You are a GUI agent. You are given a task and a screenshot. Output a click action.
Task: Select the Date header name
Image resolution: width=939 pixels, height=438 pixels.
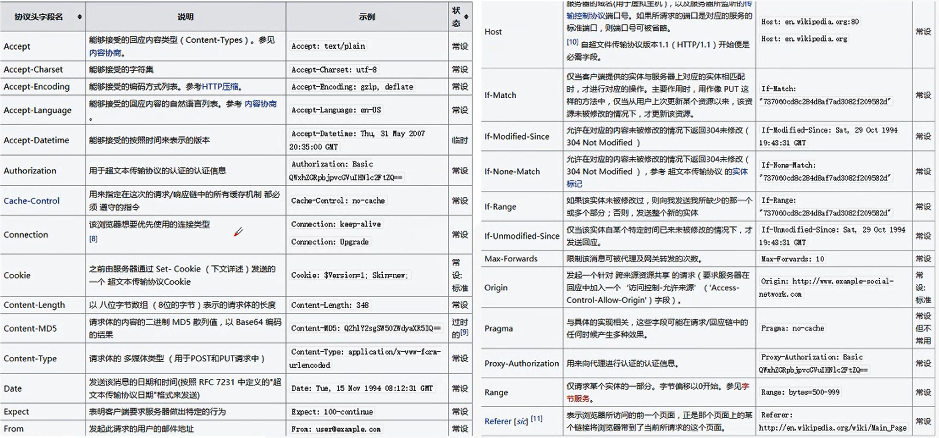tap(12, 388)
